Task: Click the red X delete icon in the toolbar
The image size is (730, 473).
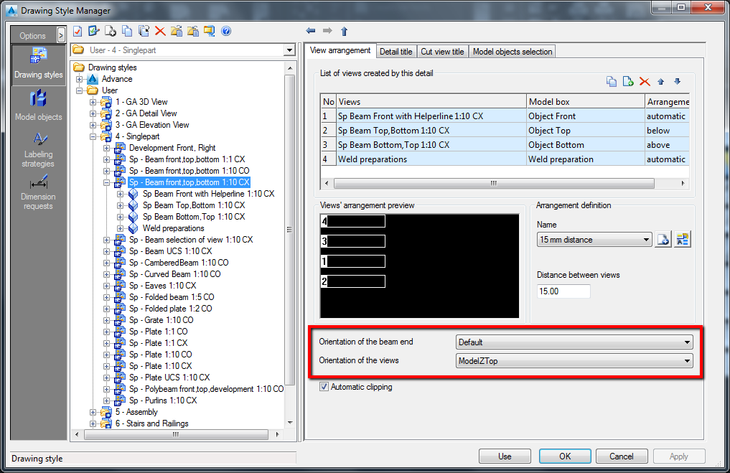Action: pos(162,31)
